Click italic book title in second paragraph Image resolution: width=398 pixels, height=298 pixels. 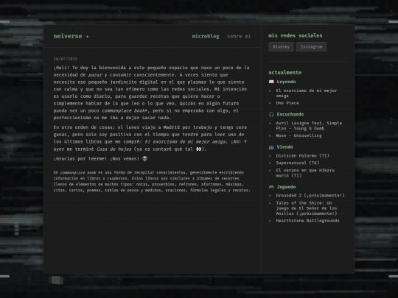(x=186, y=142)
